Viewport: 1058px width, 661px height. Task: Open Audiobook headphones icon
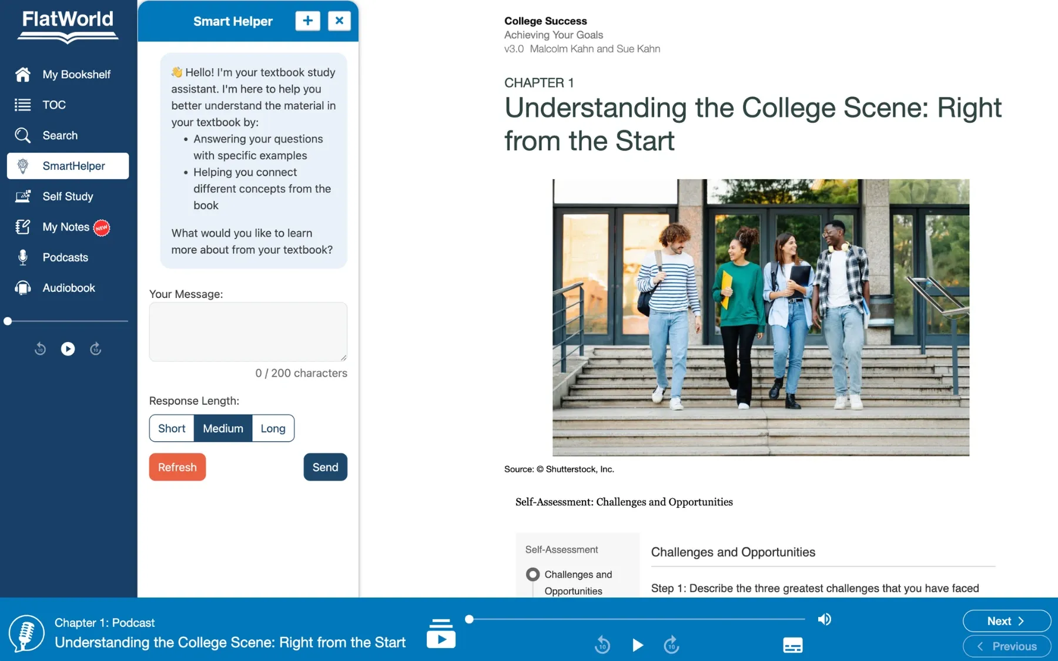click(23, 288)
